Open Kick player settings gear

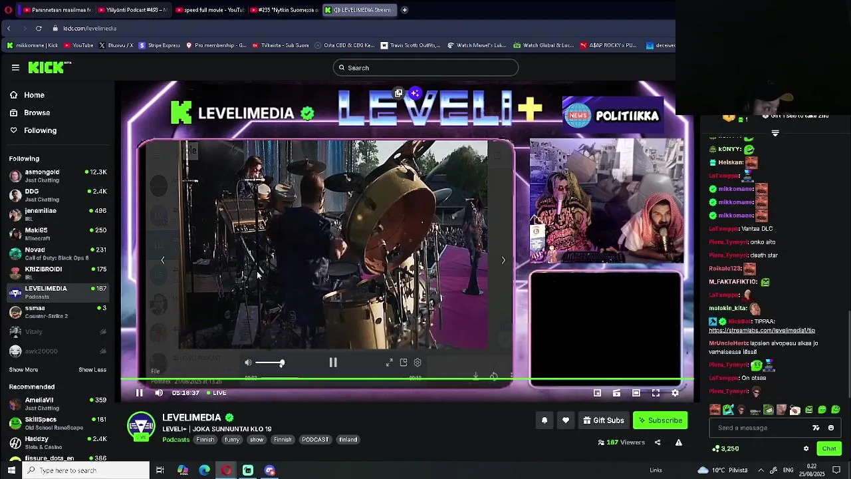pyautogui.click(x=675, y=393)
